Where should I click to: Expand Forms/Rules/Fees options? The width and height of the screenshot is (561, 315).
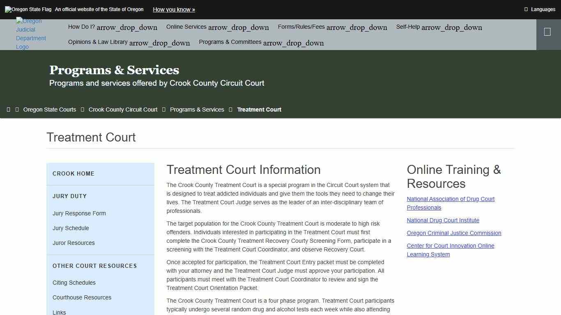click(x=332, y=27)
